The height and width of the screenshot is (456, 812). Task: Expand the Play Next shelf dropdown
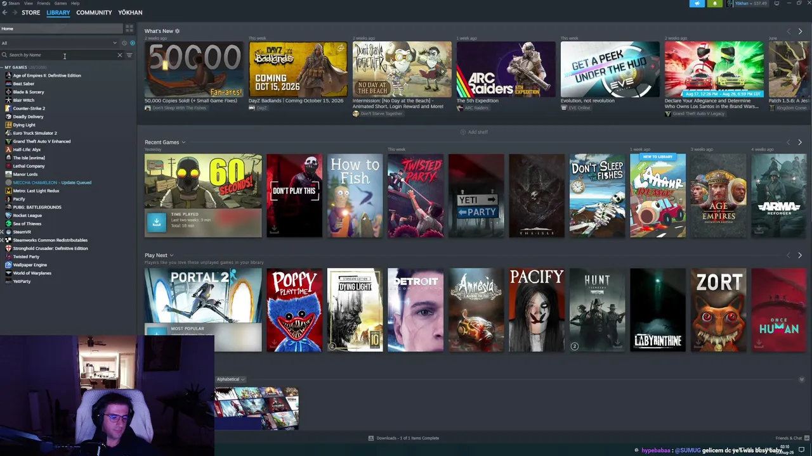pyautogui.click(x=171, y=255)
